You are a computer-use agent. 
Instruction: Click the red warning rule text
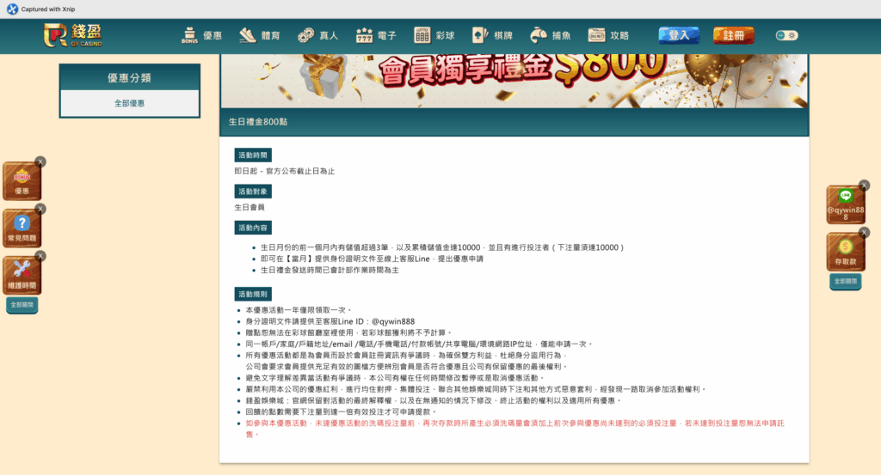tap(514, 429)
